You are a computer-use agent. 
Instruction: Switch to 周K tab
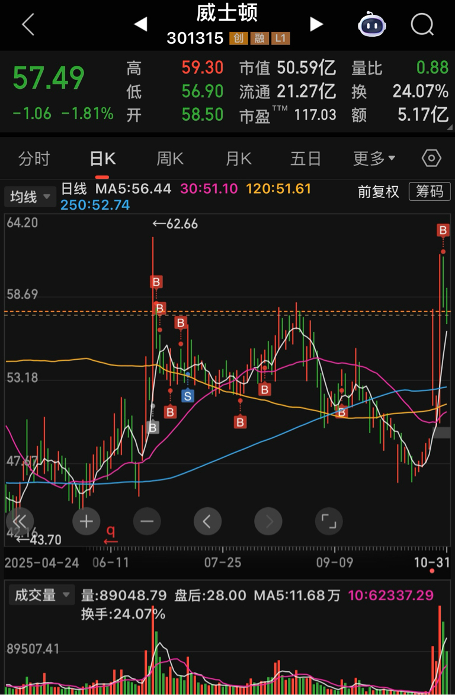click(170, 158)
